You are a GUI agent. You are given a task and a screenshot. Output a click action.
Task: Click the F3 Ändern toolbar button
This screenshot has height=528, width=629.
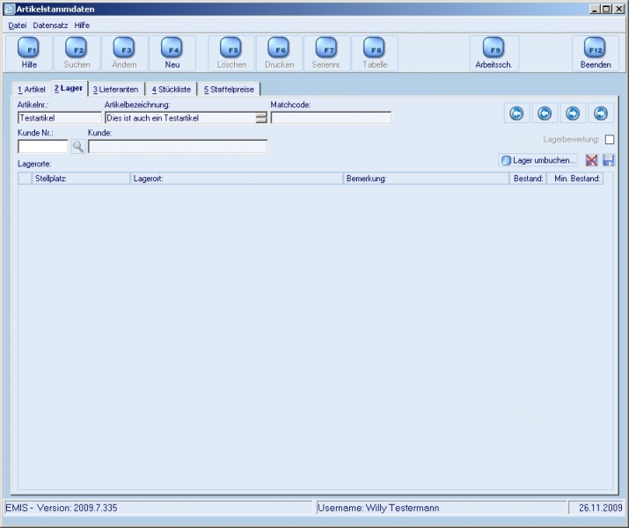(124, 54)
